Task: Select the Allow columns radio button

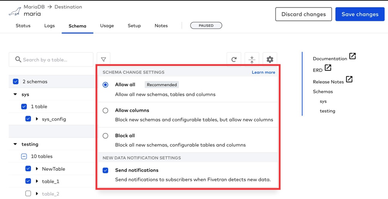Action: tap(105, 111)
